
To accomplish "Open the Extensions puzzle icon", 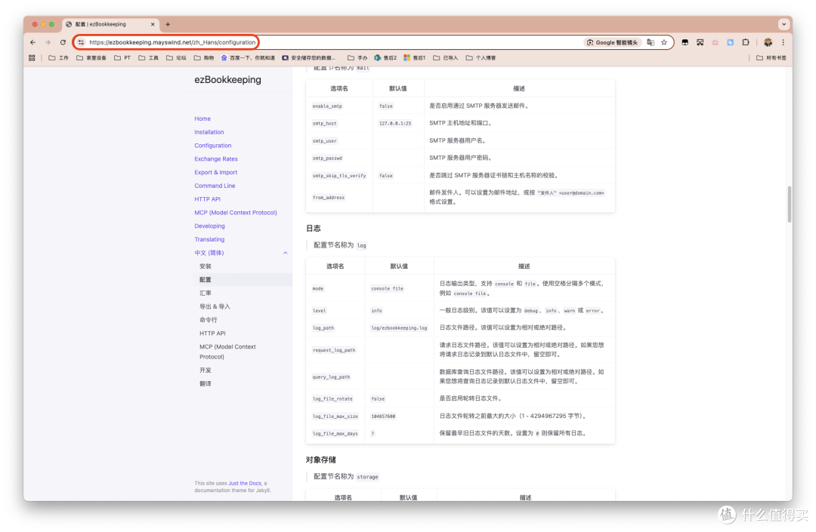I will pyautogui.click(x=746, y=42).
